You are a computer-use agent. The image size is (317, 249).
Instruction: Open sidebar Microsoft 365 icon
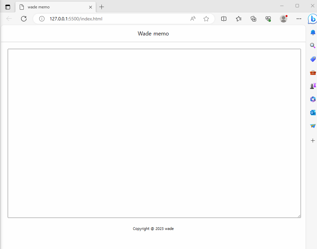[313, 99]
